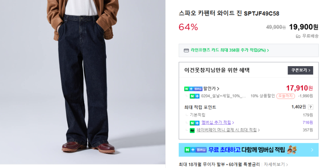The image size is (320, 168).
Task: Click the 오늘까지 badge on coupon row
Action: [285, 96]
